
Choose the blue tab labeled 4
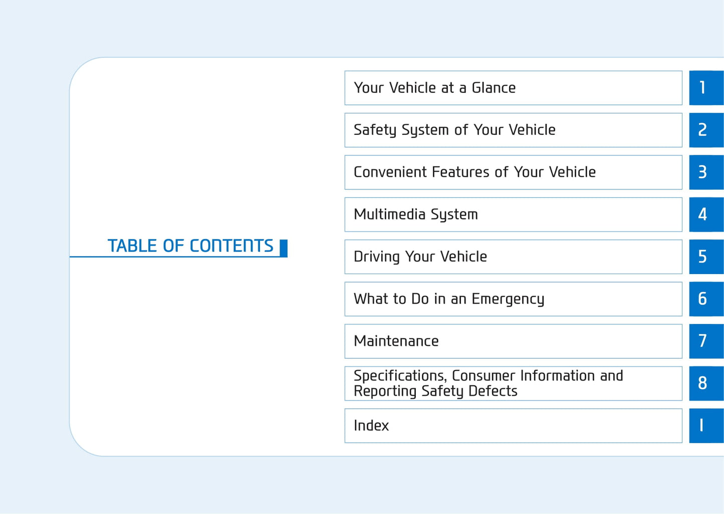click(x=706, y=214)
